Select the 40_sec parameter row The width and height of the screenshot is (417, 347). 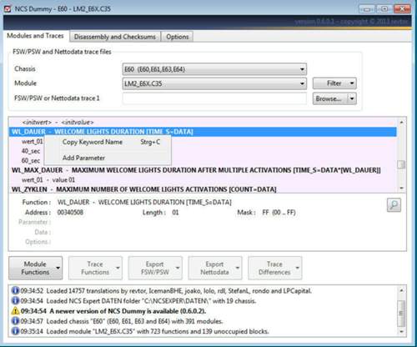[31, 151]
